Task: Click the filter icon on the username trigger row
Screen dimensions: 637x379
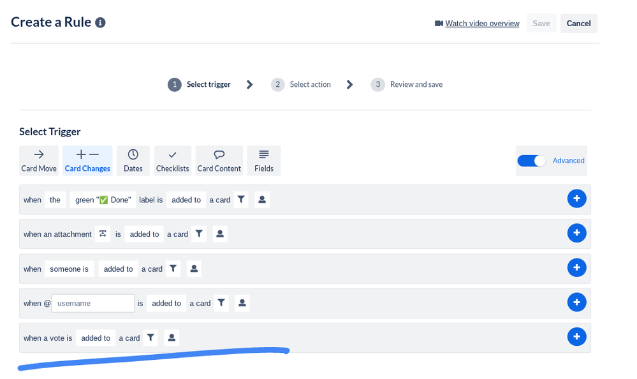Action: point(221,302)
